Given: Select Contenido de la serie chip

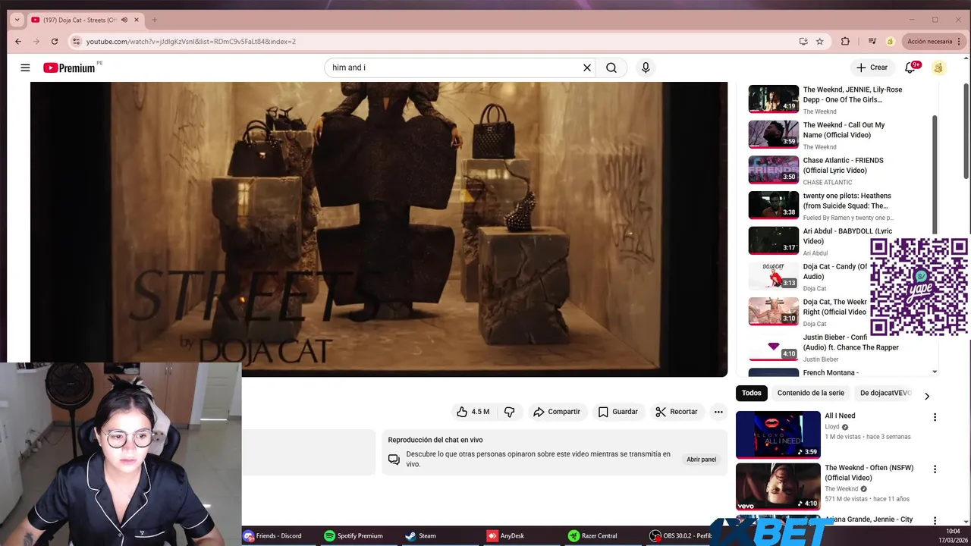Looking at the screenshot, I should tap(810, 393).
